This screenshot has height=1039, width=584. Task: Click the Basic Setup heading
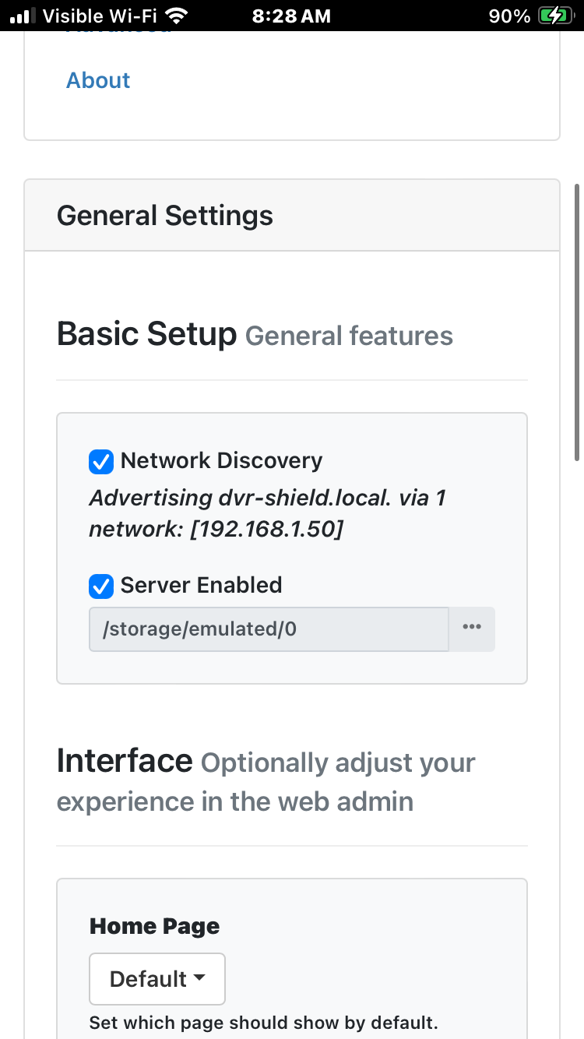146,334
